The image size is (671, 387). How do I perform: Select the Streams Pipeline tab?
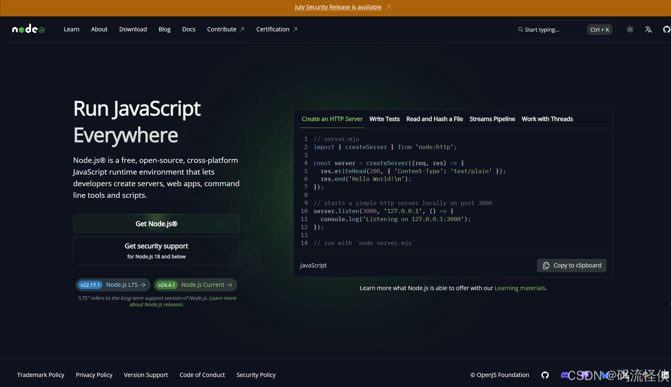point(492,119)
